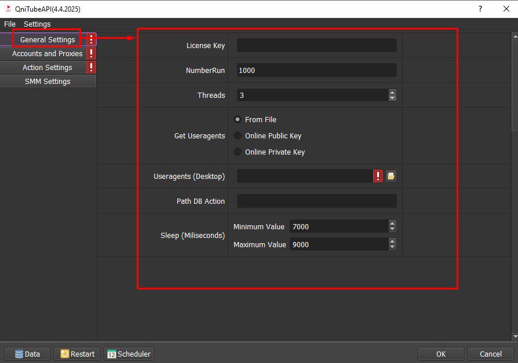
Task: Click the License Key input field
Action: pos(317,45)
